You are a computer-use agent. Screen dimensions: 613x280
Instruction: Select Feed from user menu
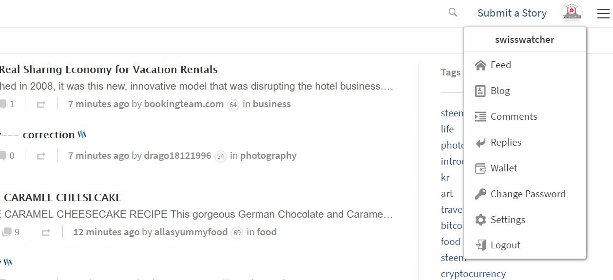tap(500, 65)
